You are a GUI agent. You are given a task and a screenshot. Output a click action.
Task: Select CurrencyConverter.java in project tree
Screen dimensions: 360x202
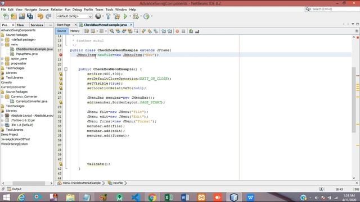(x=31, y=101)
